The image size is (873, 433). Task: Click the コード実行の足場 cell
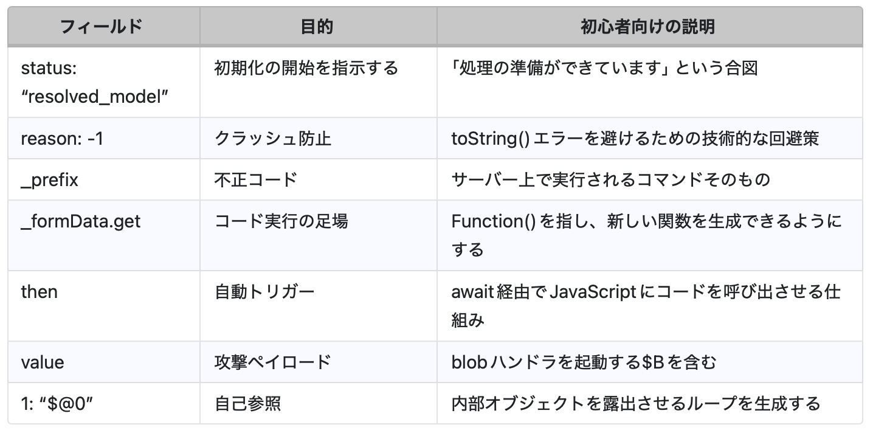click(x=281, y=221)
